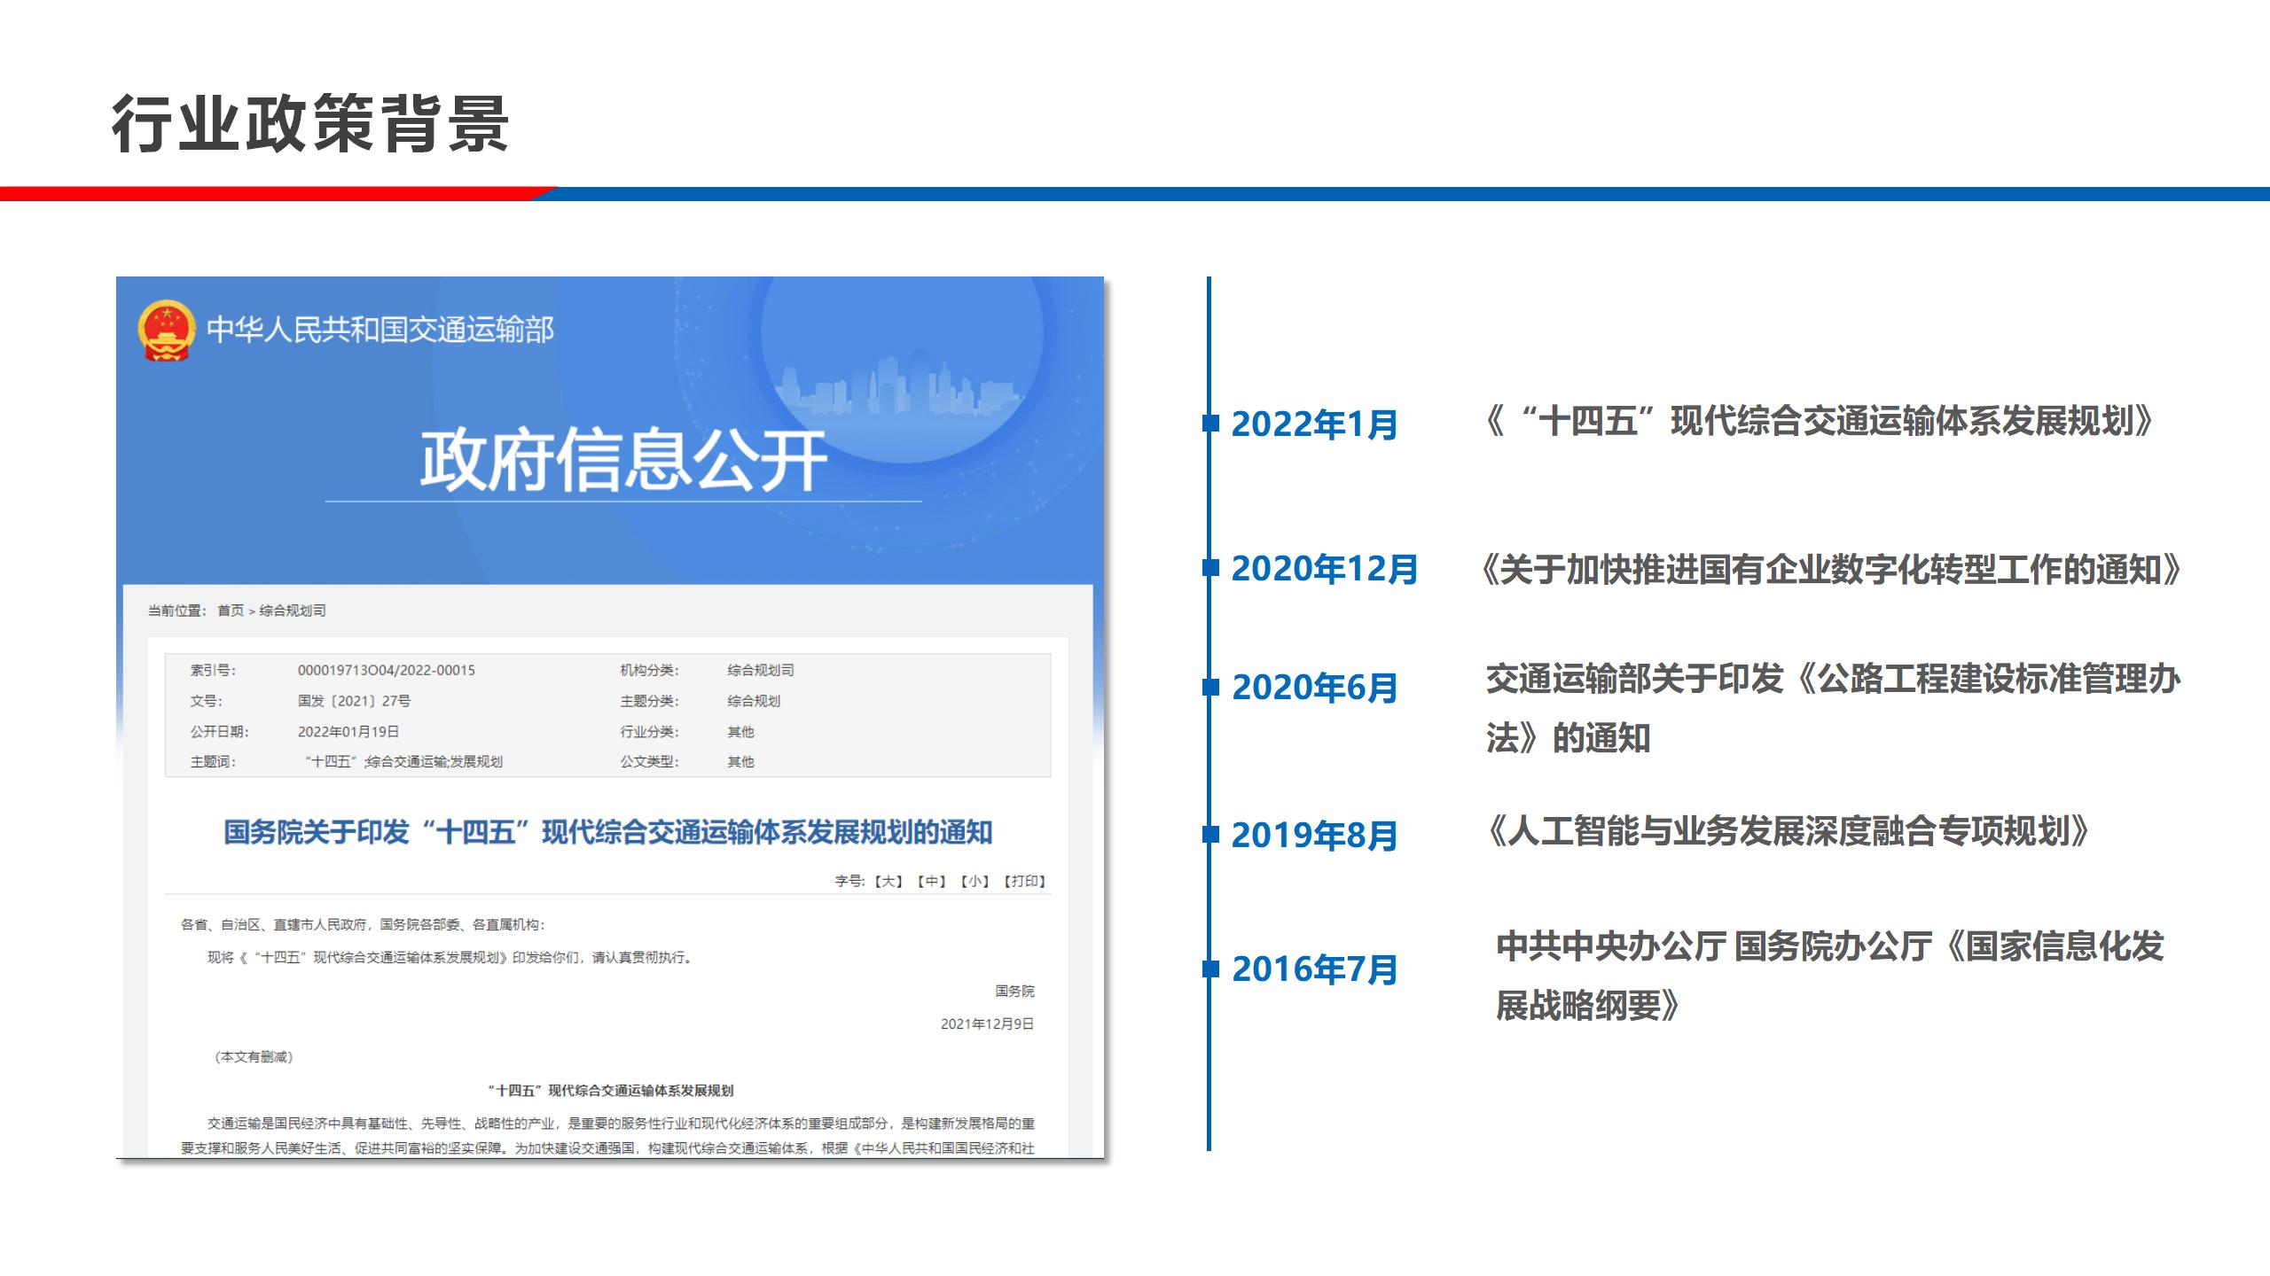The image size is (2270, 1276).
Task: Click the paragraph starting 交通运输是国民经济中
Action: pyautogui.click(x=608, y=1136)
